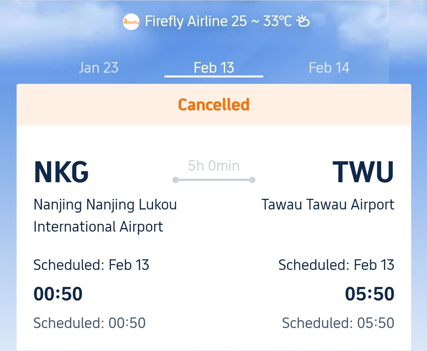Click the partly cloudy weather icon

click(x=303, y=21)
